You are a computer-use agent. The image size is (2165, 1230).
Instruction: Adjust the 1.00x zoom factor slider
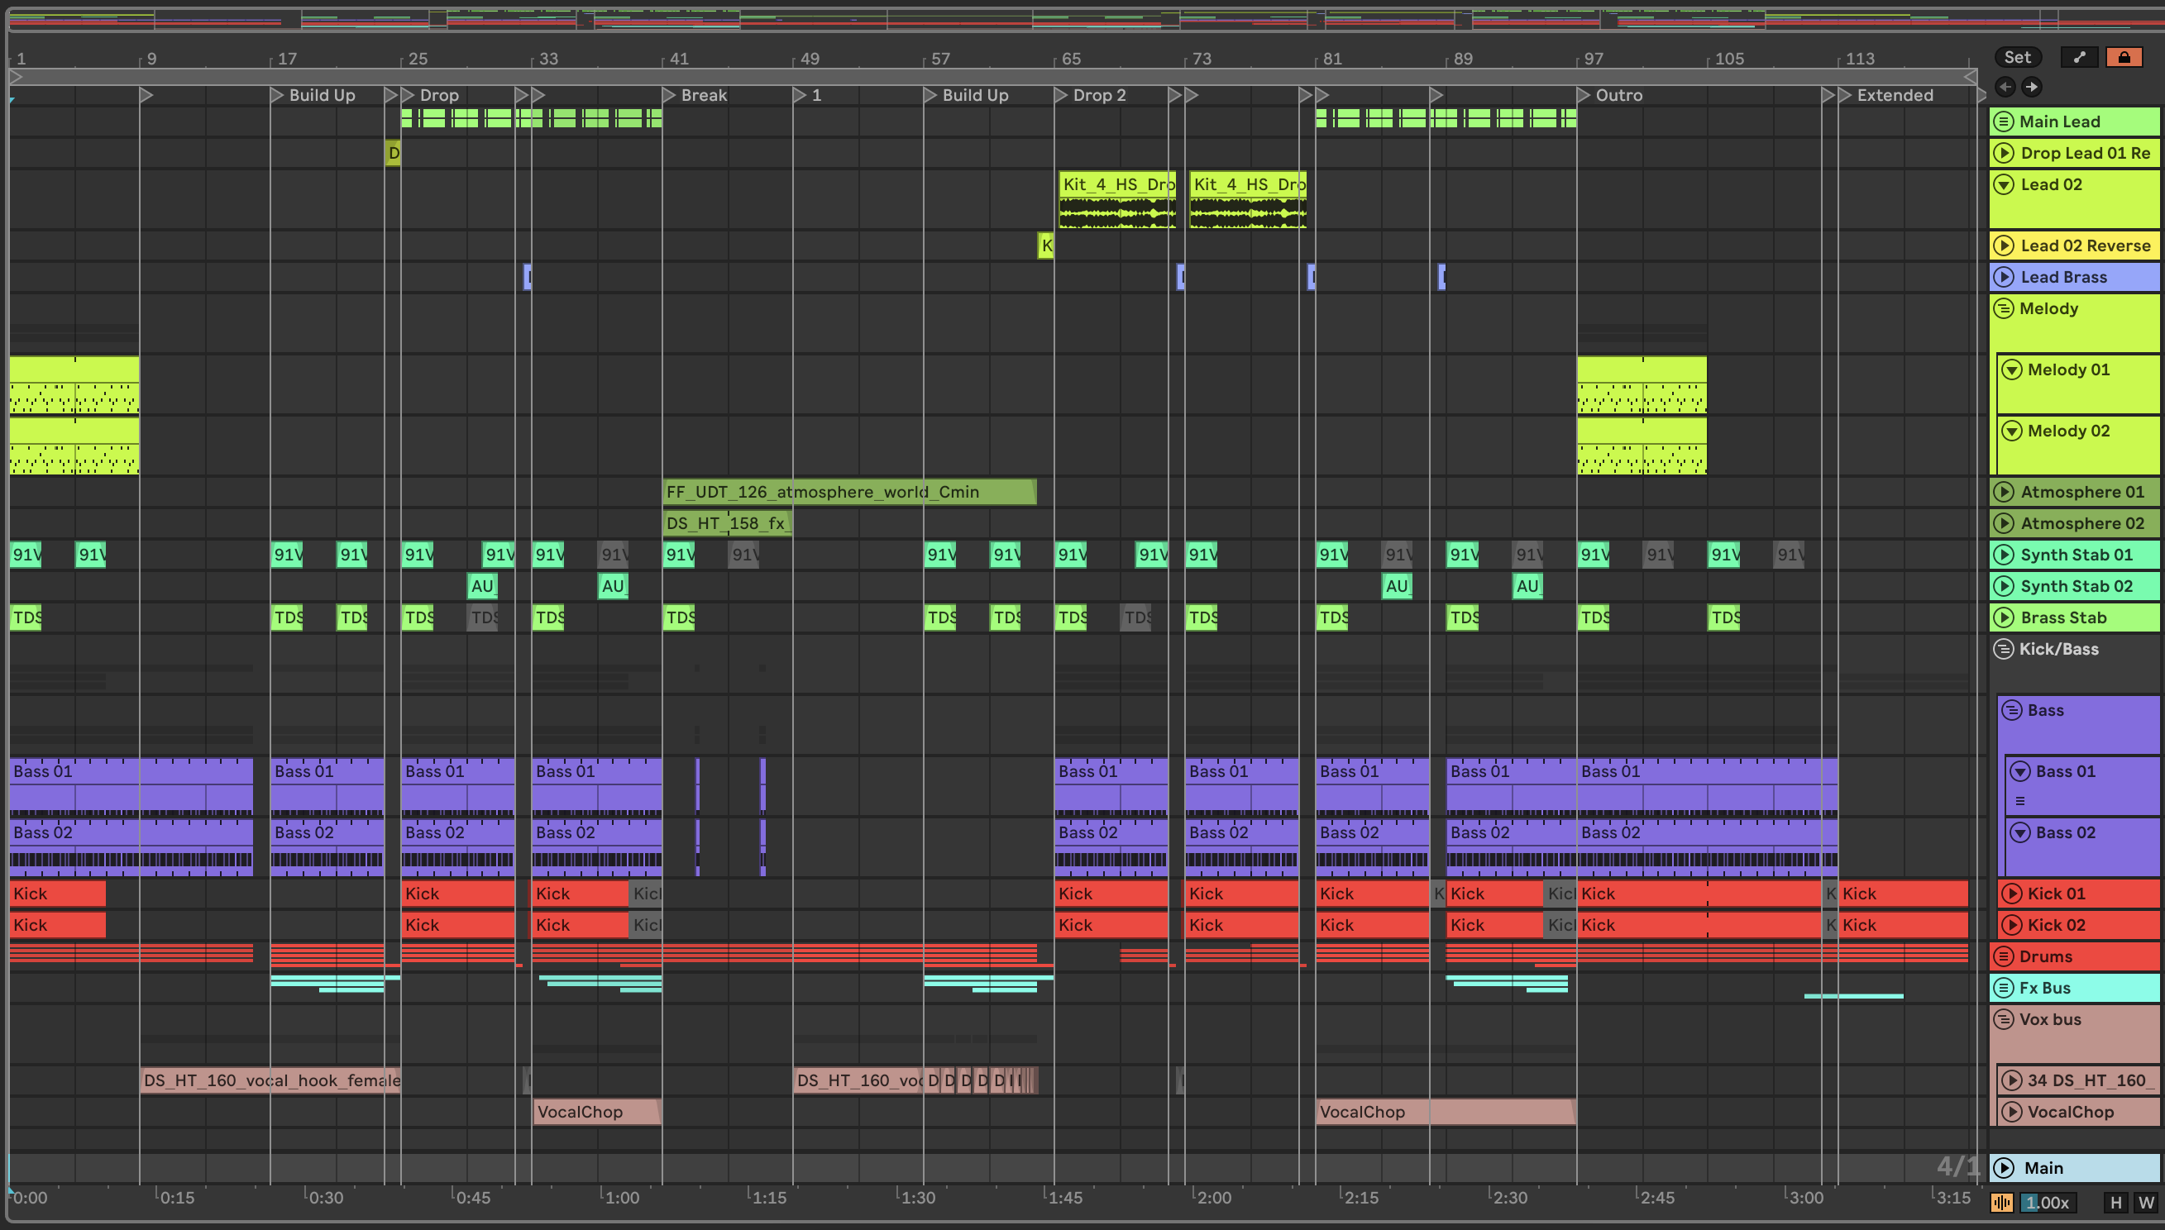pos(2049,1202)
